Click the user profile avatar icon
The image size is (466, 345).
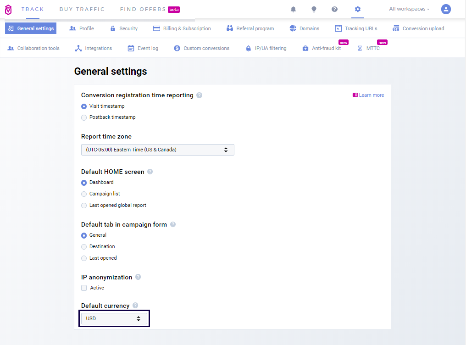[446, 9]
